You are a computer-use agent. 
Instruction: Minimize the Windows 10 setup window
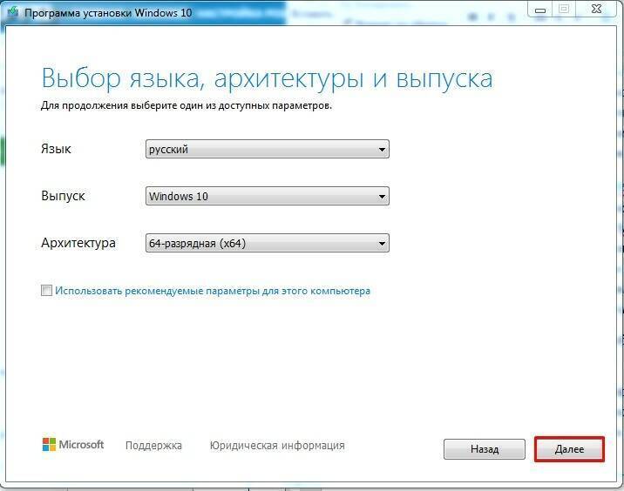(539, 9)
